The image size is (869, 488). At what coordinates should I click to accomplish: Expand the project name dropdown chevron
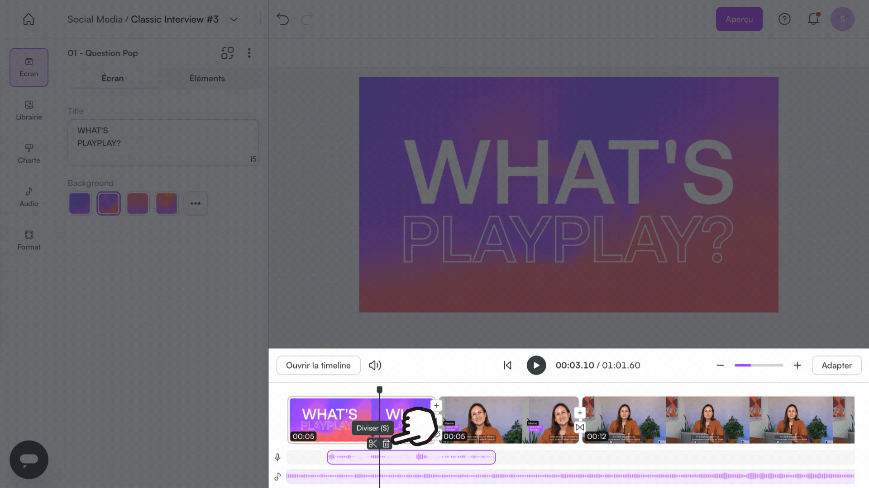234,19
